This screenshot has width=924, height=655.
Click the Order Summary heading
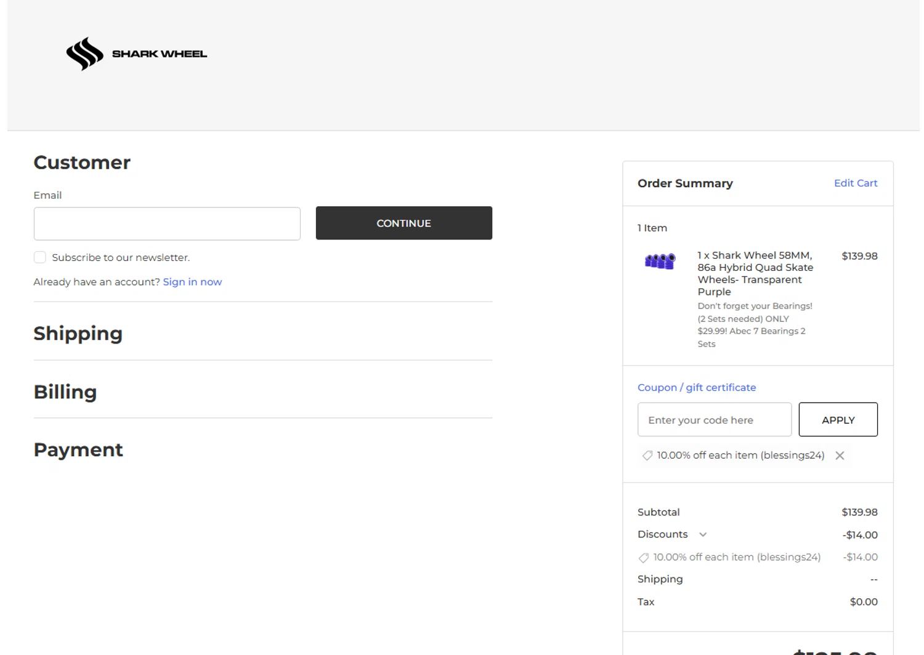click(x=685, y=183)
